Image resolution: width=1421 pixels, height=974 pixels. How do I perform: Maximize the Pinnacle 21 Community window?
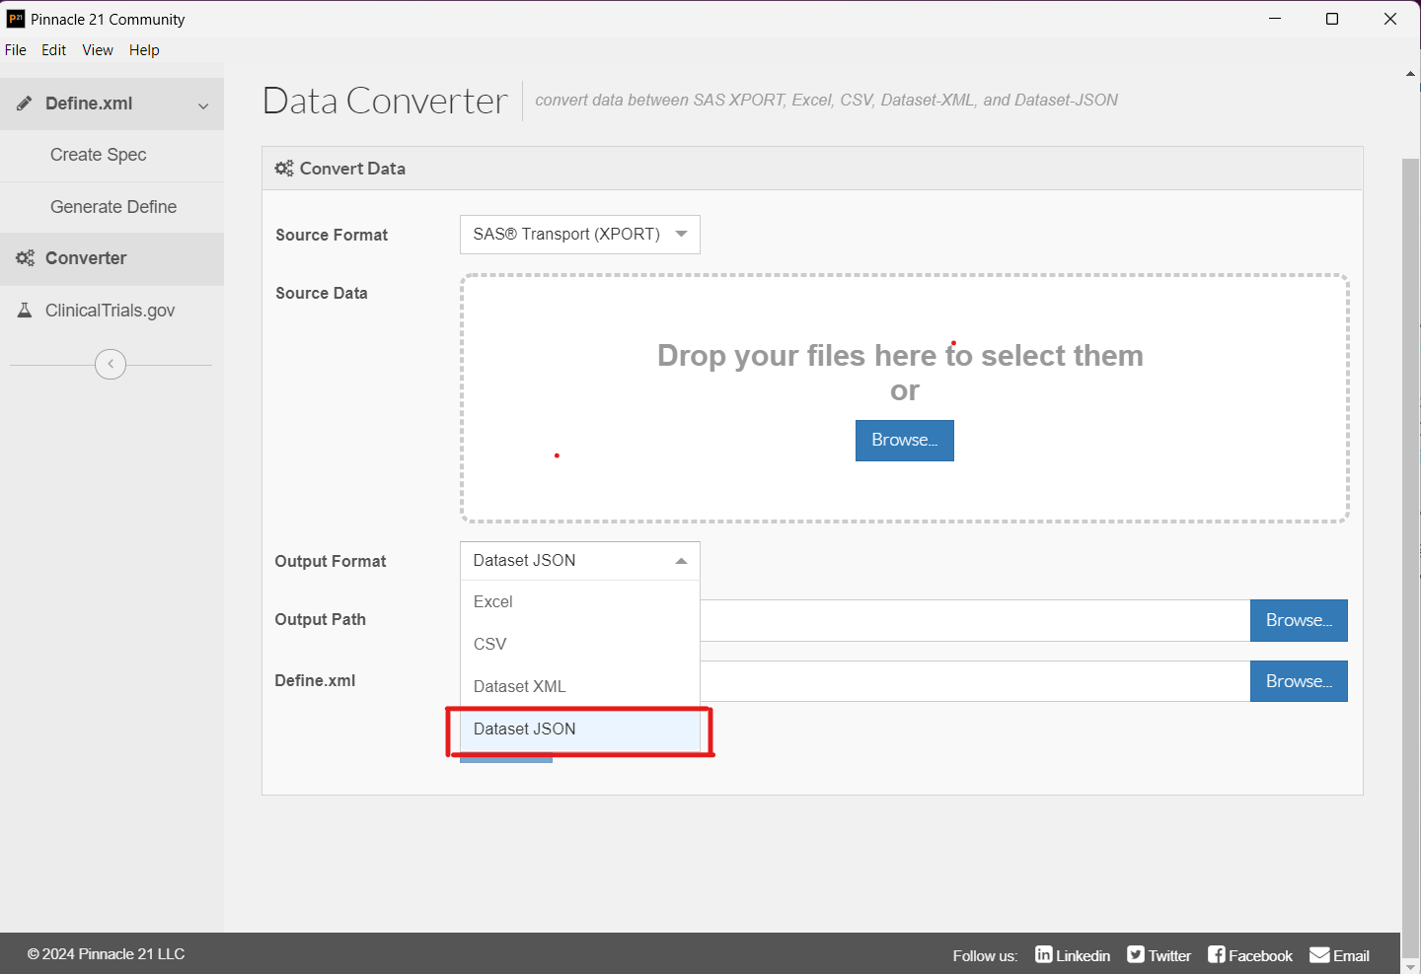click(1332, 19)
